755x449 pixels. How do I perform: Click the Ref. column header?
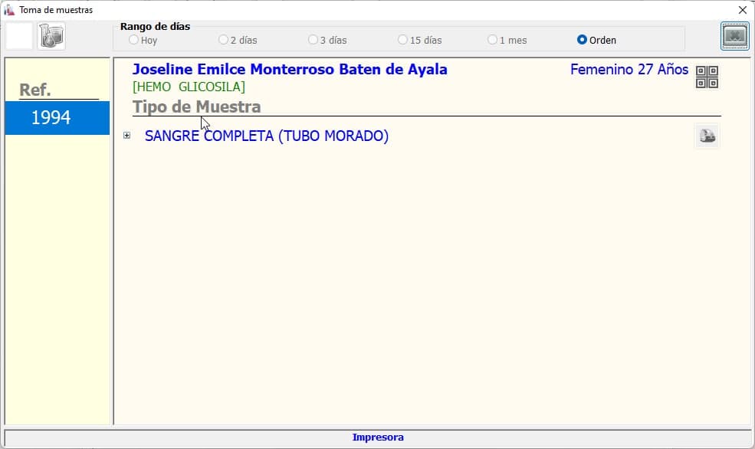[x=35, y=90]
